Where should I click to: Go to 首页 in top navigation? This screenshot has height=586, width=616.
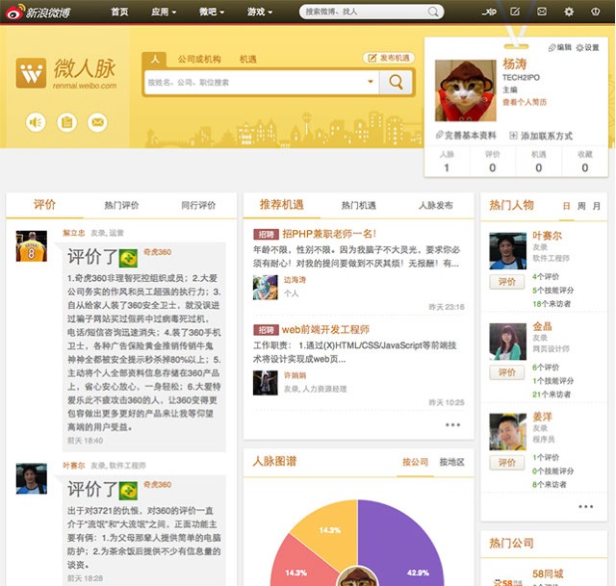[119, 13]
